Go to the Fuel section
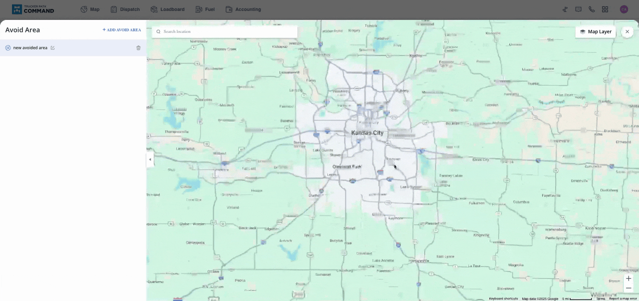Image resolution: width=639 pixels, height=301 pixels. point(205,9)
